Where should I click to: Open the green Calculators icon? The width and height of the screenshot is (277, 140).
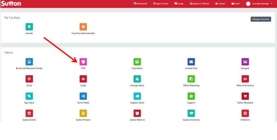(137, 62)
